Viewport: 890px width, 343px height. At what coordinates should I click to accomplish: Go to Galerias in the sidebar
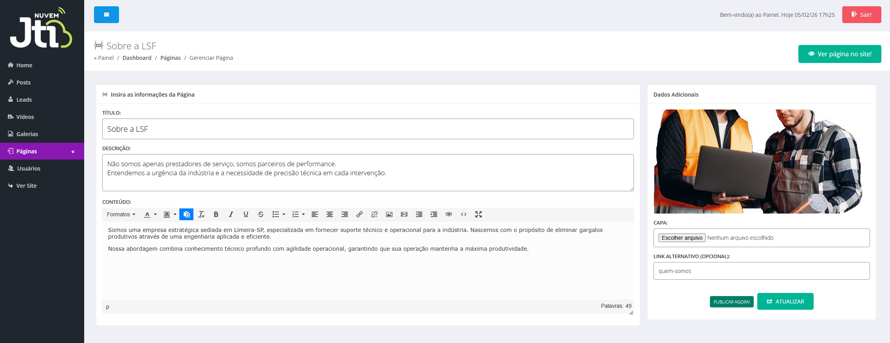click(27, 134)
